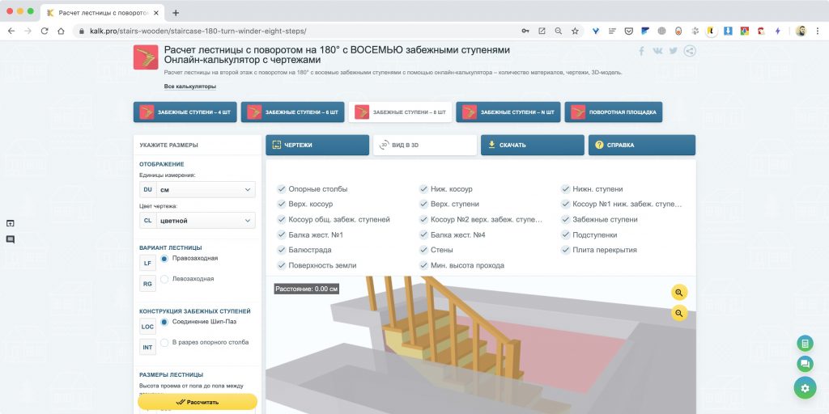Toggle Балка жест. №4 checkbox
Image resolution: width=829 pixels, height=414 pixels.
tap(423, 235)
